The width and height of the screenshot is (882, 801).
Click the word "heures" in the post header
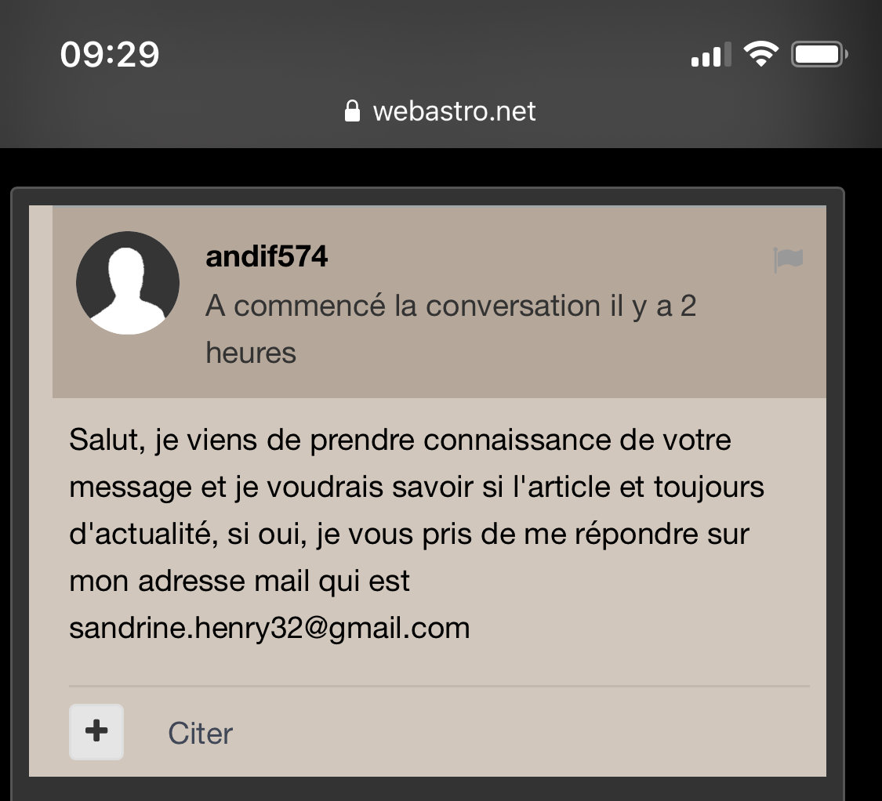[x=251, y=353]
